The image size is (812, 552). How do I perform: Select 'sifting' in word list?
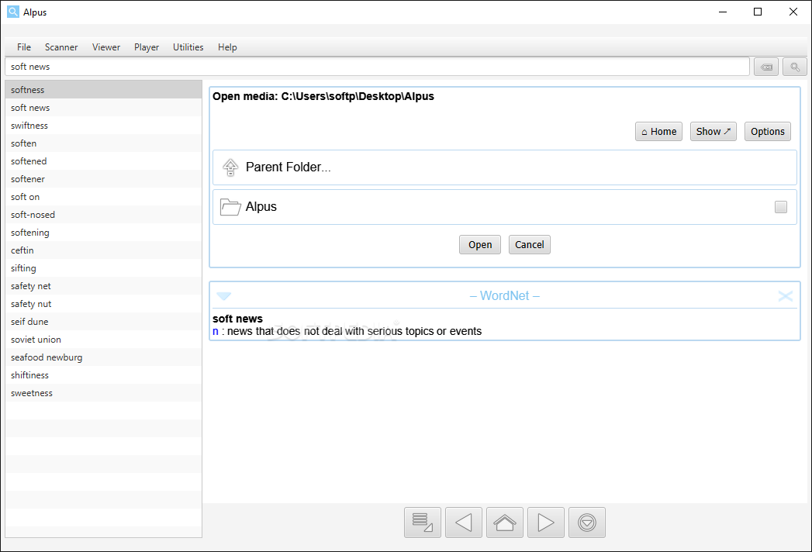click(104, 268)
